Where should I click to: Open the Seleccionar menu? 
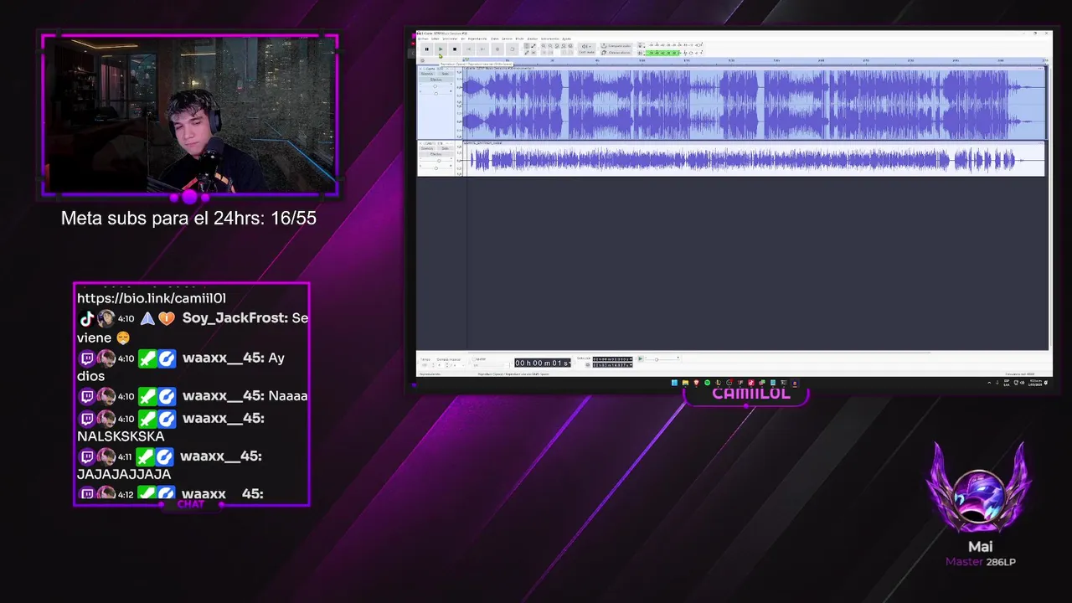tap(450, 39)
